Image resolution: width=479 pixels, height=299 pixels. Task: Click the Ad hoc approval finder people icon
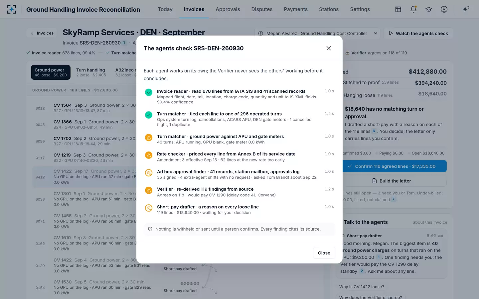149,173
